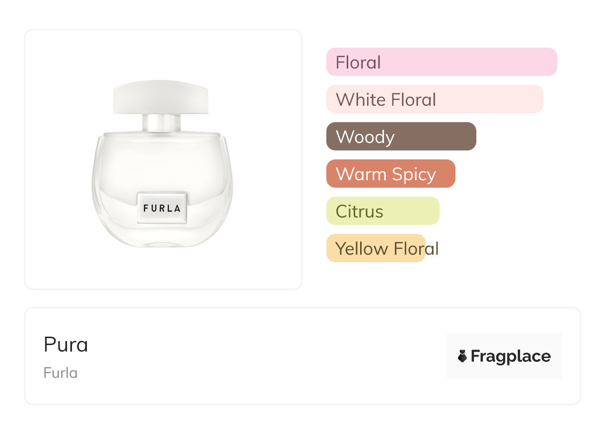The width and height of the screenshot is (605, 429).
Task: Click the silver neck collar of the bottle
Action: click(x=161, y=122)
